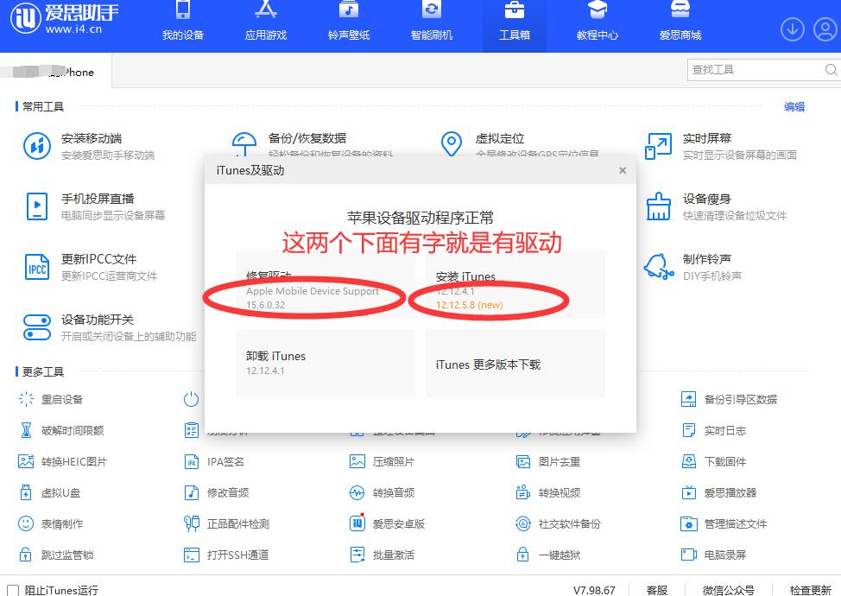Open 备份/恢复数据 umbrella icon
This screenshot has height=596, width=841.
click(244, 143)
